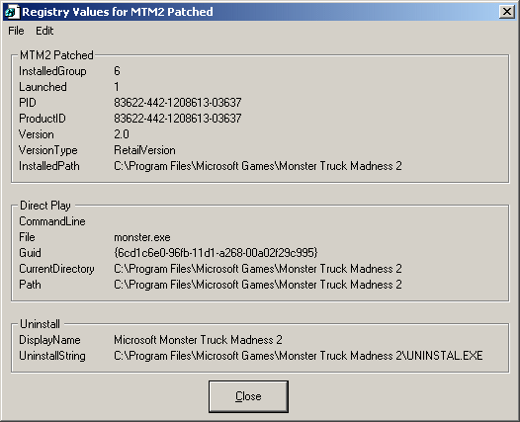Click the window title bar text
The image size is (520, 422).
point(118,12)
